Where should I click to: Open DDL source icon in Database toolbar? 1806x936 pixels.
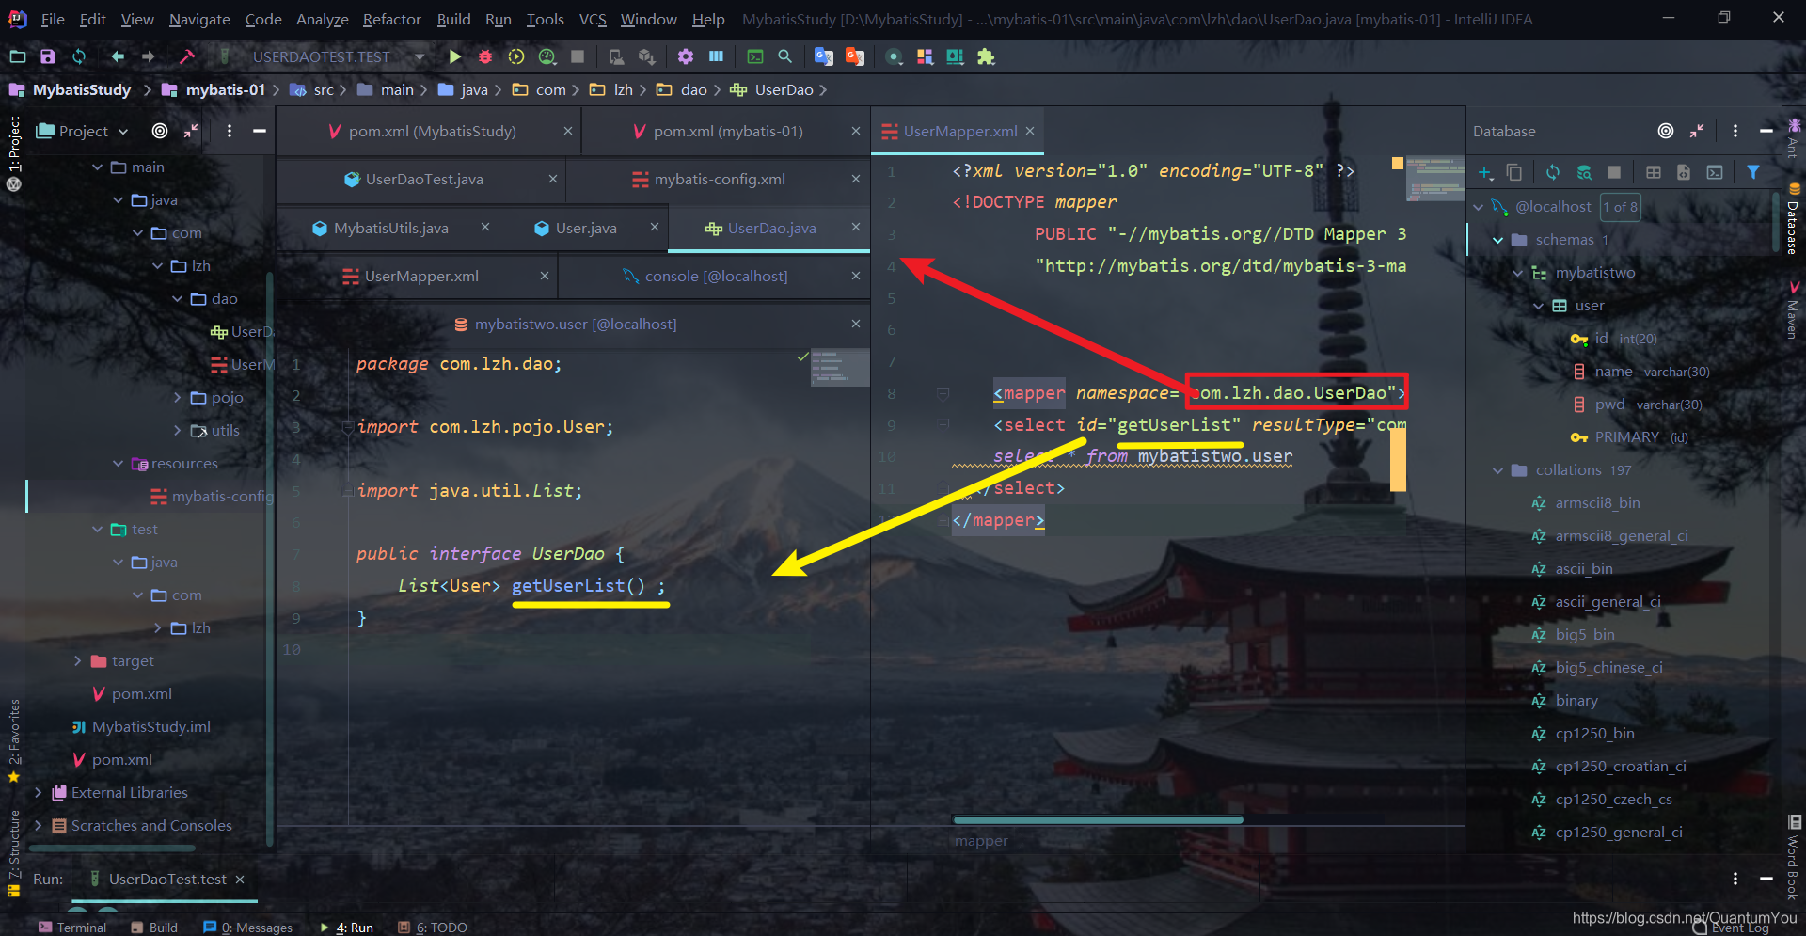click(x=1684, y=172)
